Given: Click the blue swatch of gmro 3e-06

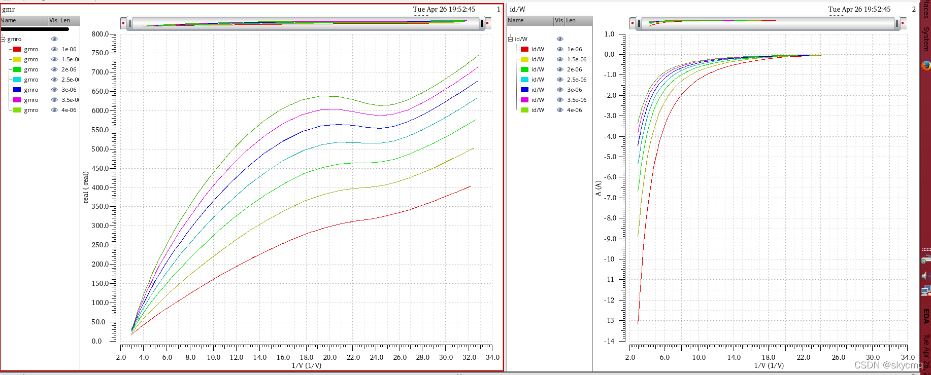Looking at the screenshot, I should [17, 90].
